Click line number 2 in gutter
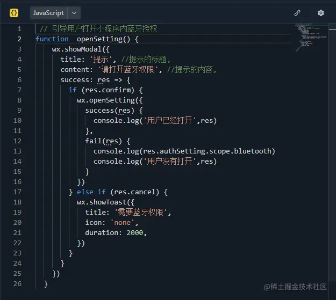This screenshot has height=300, width=336. [19, 39]
